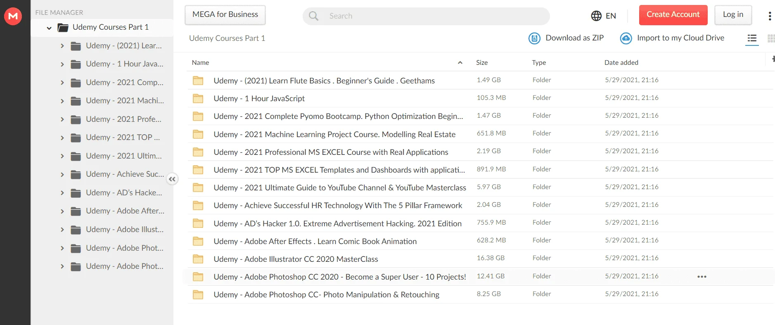Image resolution: width=775 pixels, height=325 pixels.
Task: Select sidebar Udemy - 2021 Ultim... folder
Action: click(x=123, y=156)
